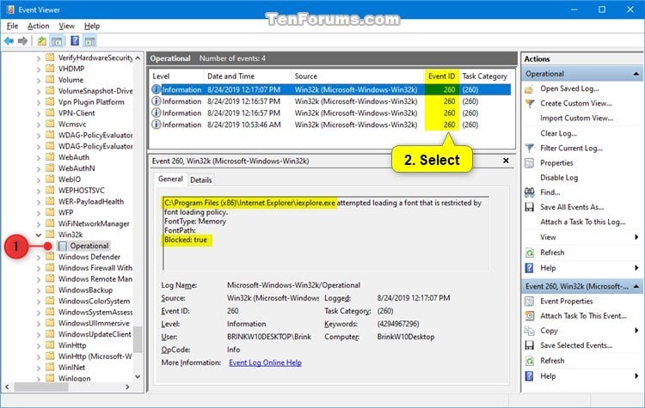645x408 pixels.
Task: Open the Event Log Online Help link
Action: point(266,362)
